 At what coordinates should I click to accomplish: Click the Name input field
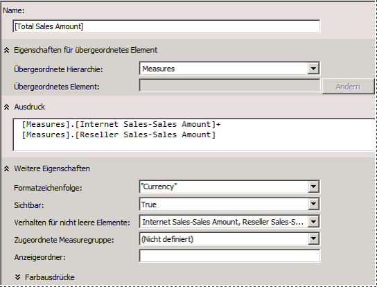point(166,26)
